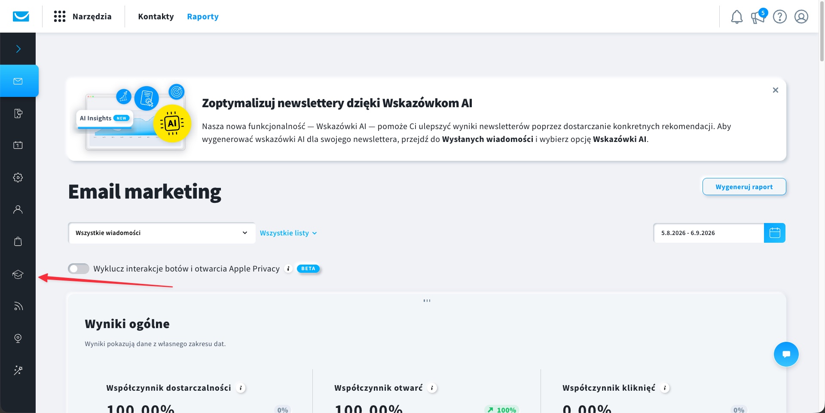Open the notifications bell

click(737, 17)
